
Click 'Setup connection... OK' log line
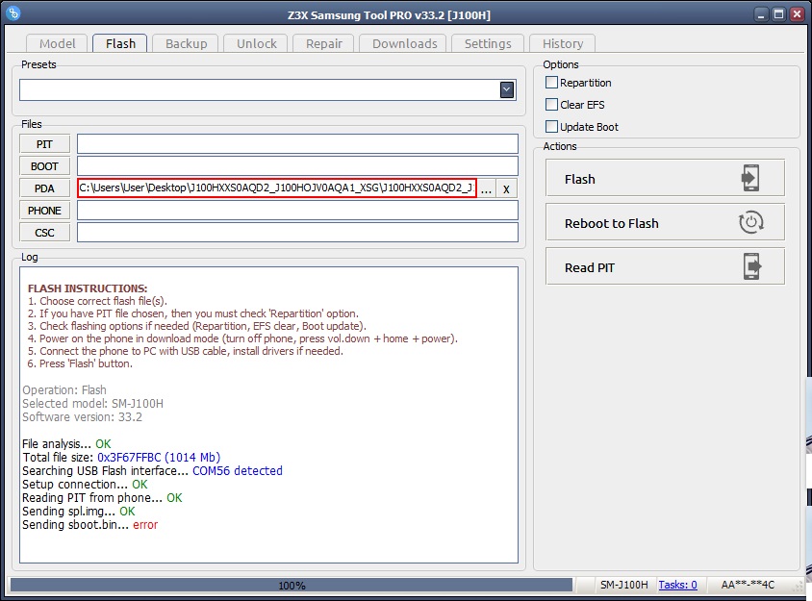tap(85, 485)
